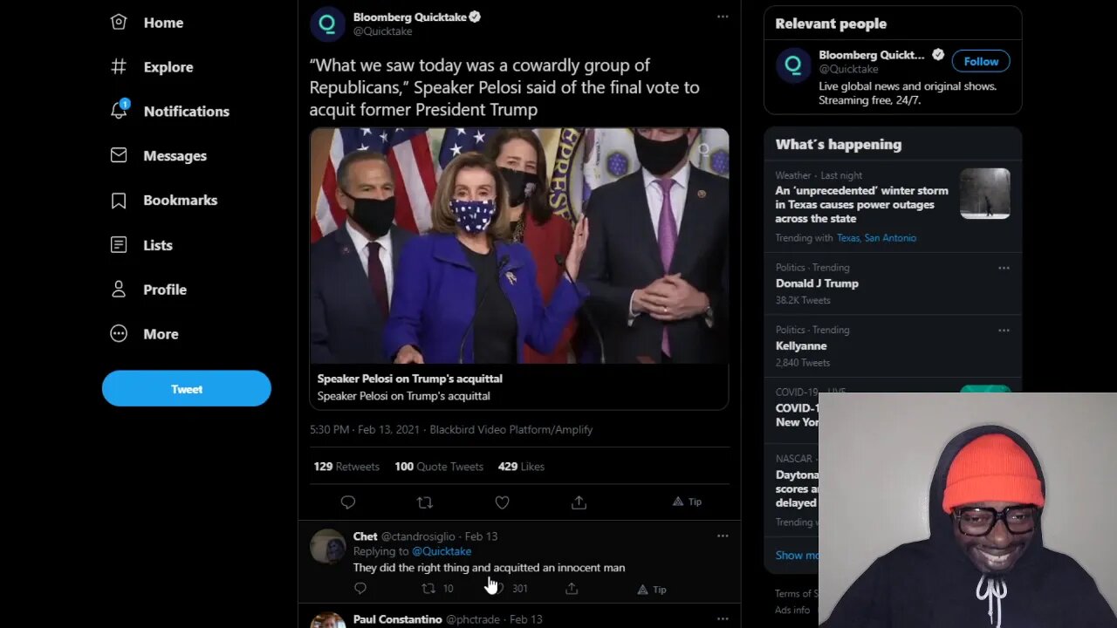Open the Texas winter storm thumbnail

[x=985, y=194]
